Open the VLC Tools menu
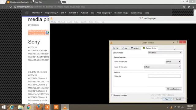 (91, 22)
